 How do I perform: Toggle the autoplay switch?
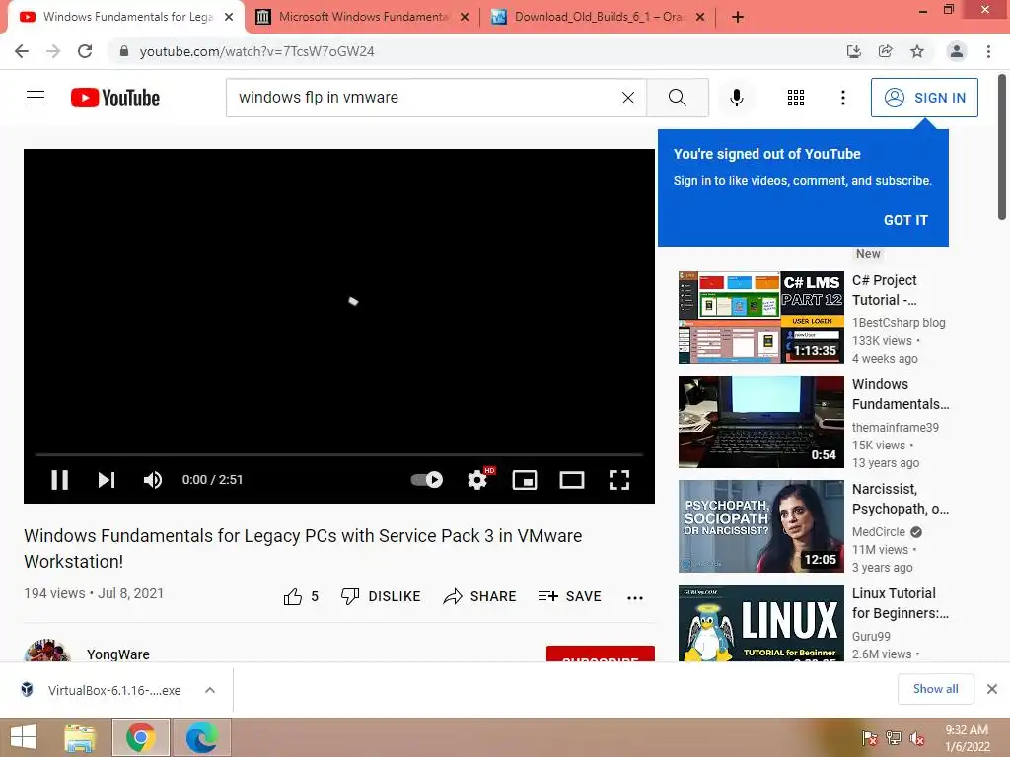click(426, 480)
